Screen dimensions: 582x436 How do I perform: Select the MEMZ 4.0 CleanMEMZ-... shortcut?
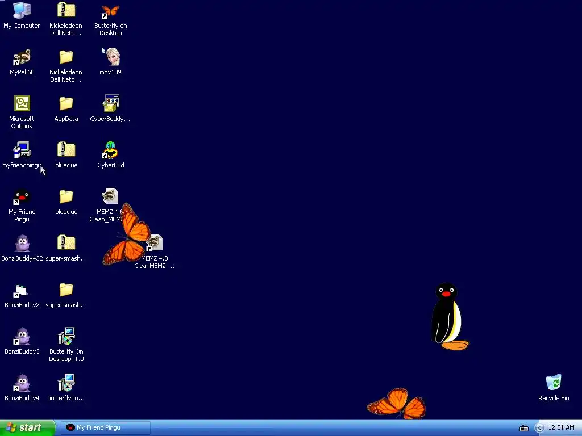(x=155, y=243)
